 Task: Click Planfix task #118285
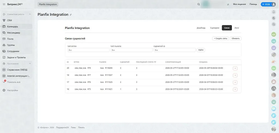108,68
